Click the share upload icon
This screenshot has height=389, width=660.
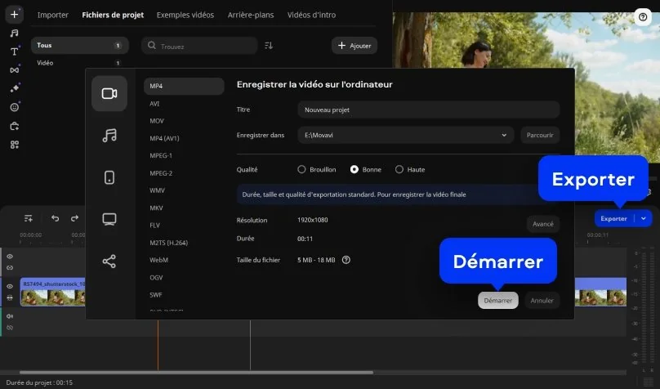[109, 262]
